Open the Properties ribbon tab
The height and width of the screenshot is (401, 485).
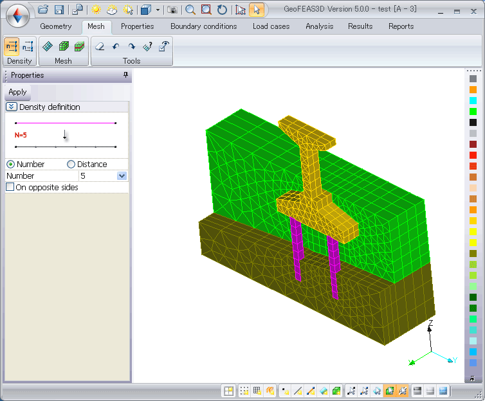click(138, 26)
